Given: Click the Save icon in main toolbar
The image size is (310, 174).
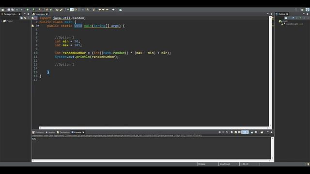Looking at the screenshot, I should 9,10.
